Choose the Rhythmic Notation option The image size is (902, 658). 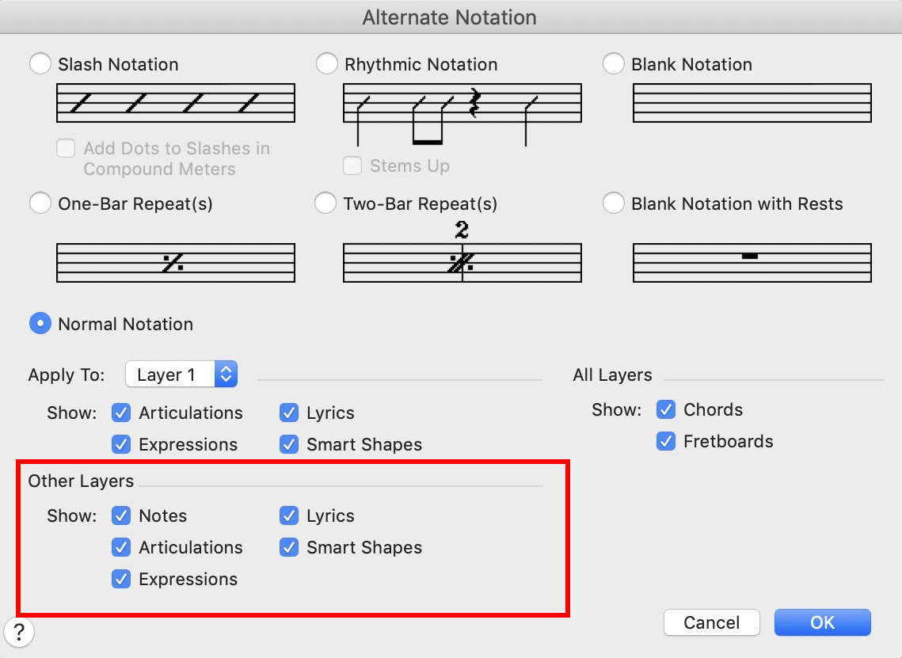coord(327,64)
